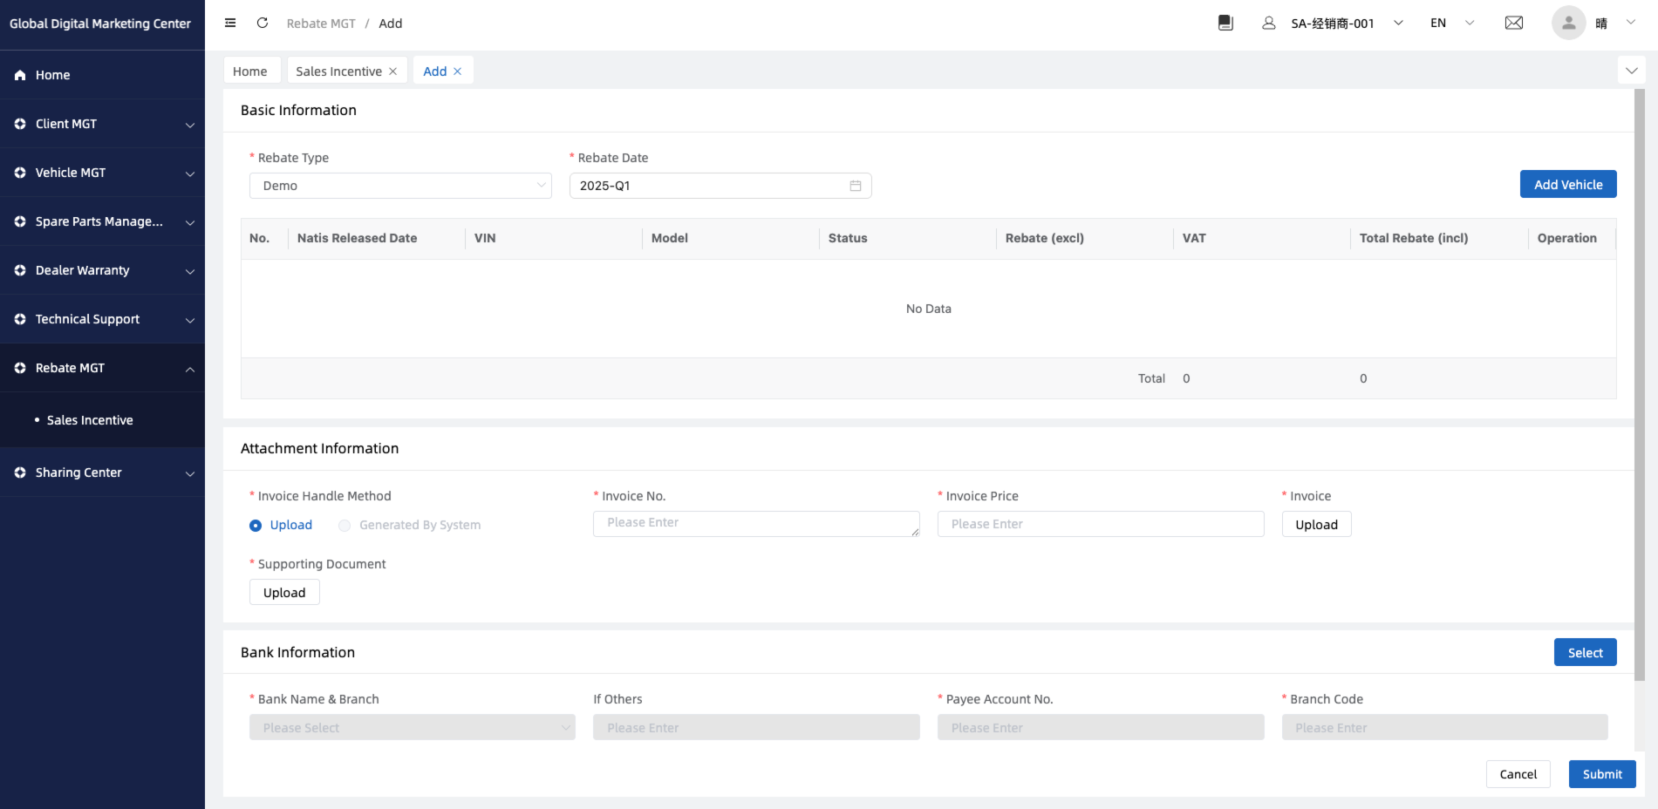Click the Submit button
1658x809 pixels.
pyautogui.click(x=1601, y=774)
